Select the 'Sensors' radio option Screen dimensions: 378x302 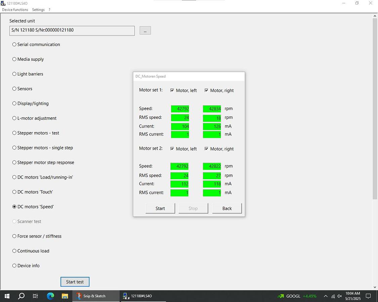point(14,89)
